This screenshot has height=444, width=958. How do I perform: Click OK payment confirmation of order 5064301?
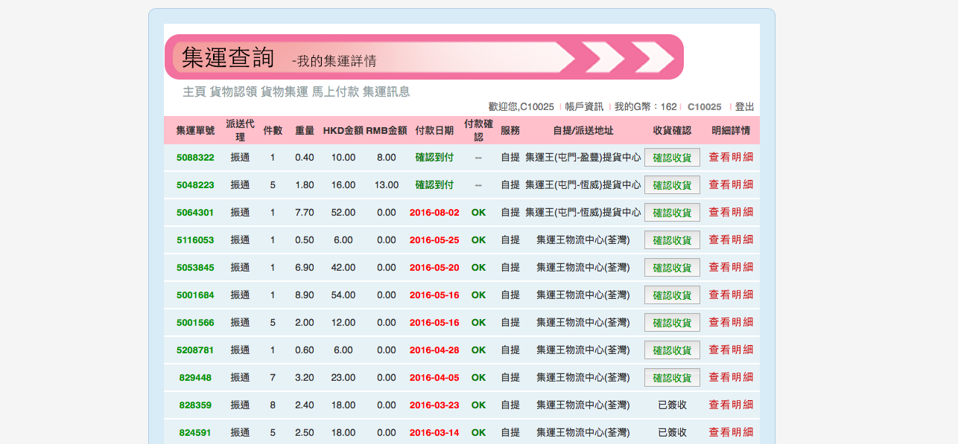pos(478,213)
